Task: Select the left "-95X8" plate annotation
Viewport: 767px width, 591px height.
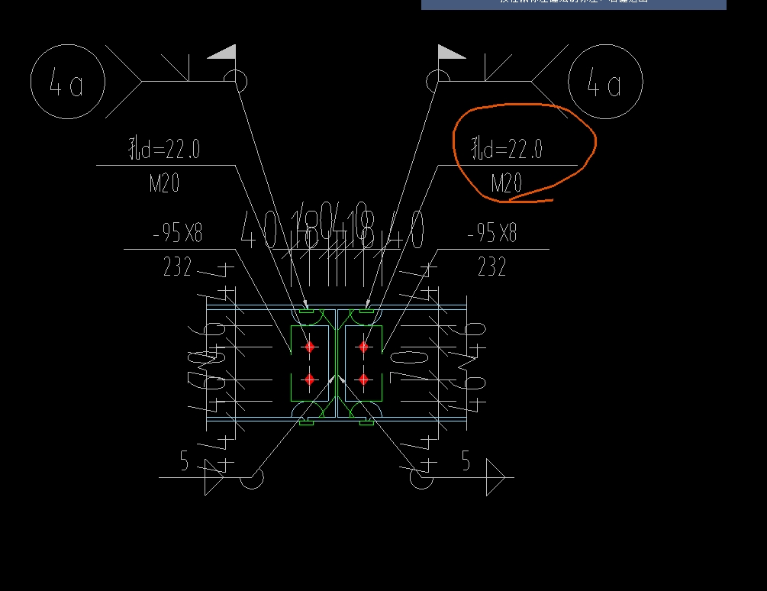Action: tap(178, 232)
